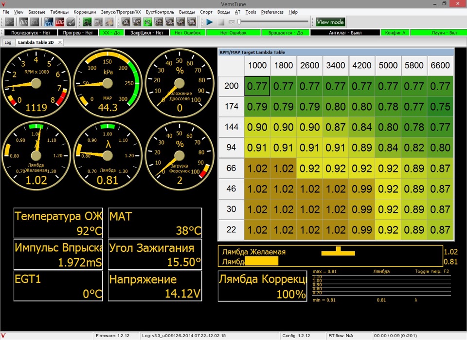Open the Коррекции menu
This screenshot has height=340, width=467.
coord(85,12)
